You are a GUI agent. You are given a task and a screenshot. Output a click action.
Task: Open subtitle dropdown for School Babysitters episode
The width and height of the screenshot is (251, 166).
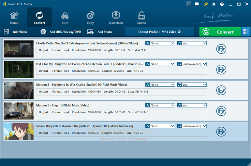pyautogui.click(x=160, y=126)
